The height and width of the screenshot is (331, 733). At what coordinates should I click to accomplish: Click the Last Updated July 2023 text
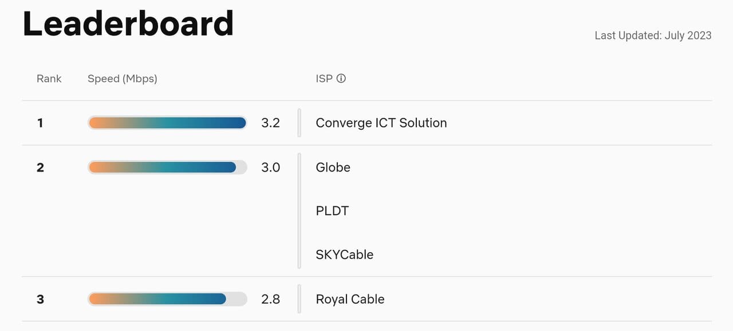pyautogui.click(x=652, y=35)
